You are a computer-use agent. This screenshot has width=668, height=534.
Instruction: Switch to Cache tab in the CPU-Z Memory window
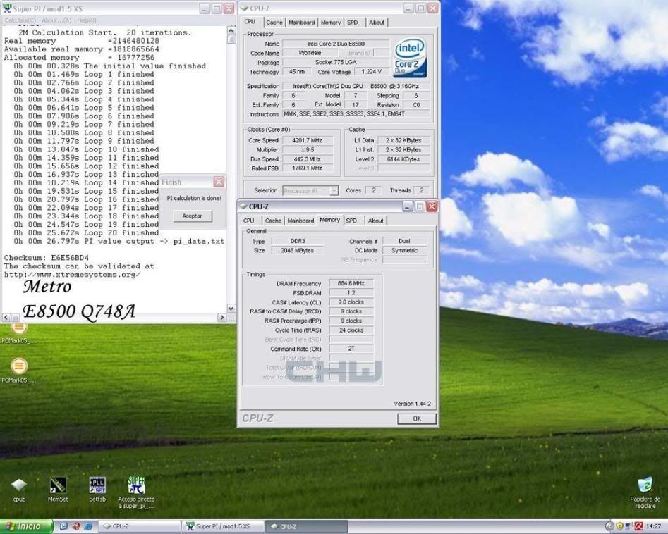point(273,221)
